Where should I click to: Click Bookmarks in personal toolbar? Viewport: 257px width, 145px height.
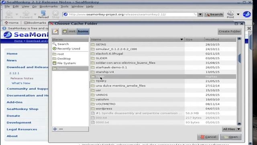pos(35,23)
